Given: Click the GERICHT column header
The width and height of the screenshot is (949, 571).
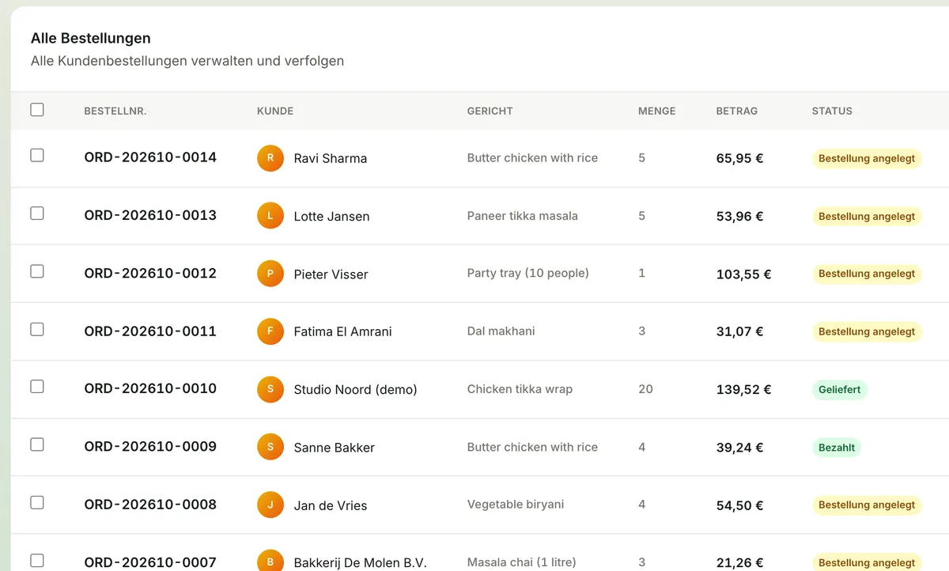Looking at the screenshot, I should click(x=490, y=112).
